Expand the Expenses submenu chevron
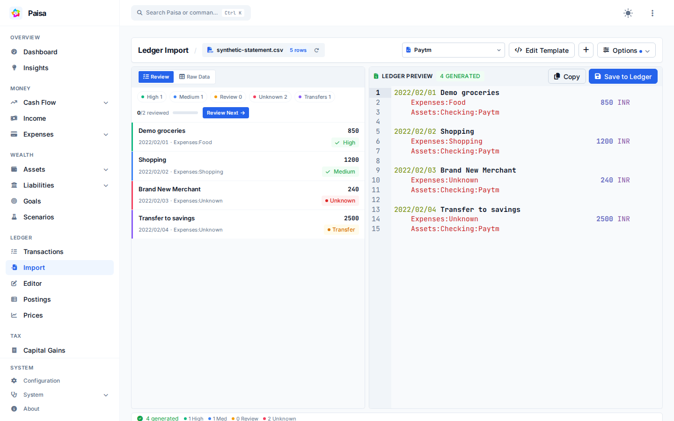Image resolution: width=674 pixels, height=421 pixels. 106,135
